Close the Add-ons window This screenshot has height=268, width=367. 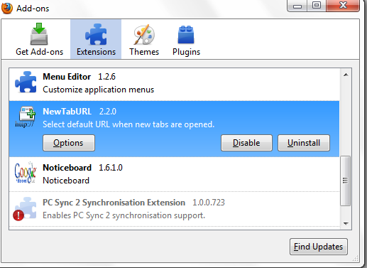pos(343,6)
